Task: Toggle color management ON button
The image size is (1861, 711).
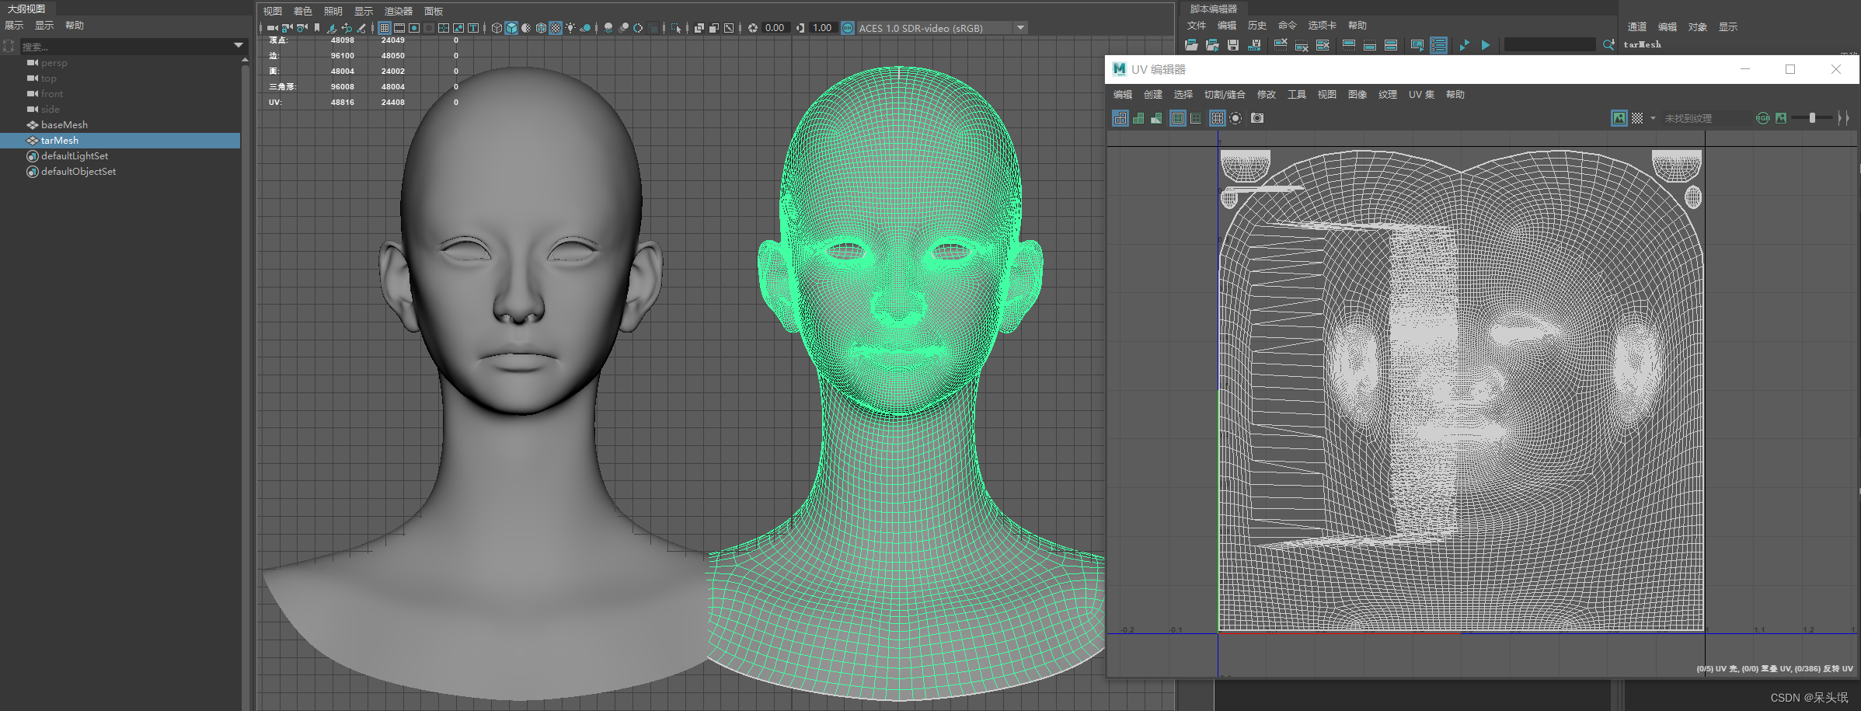Action: click(848, 28)
